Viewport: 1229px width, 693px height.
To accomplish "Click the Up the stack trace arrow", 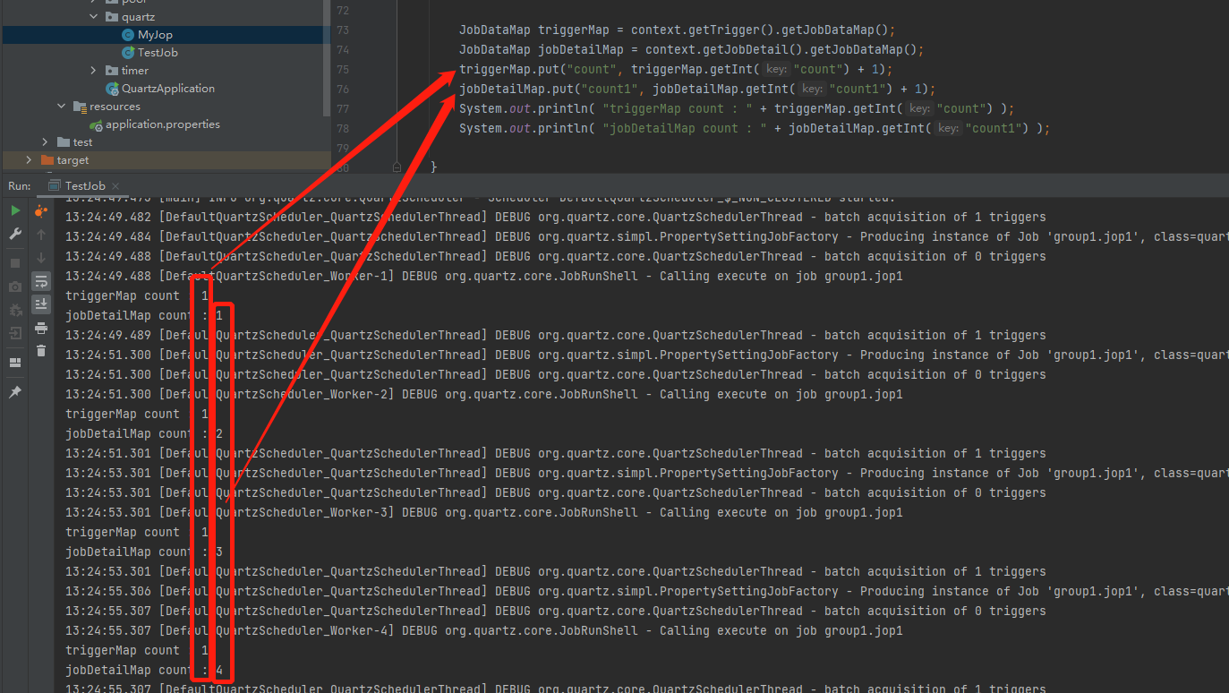I will pos(41,235).
